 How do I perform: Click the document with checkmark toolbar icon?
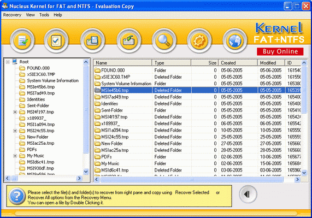(22, 40)
